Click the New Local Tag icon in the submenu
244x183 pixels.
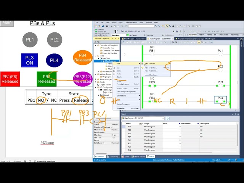coord(142,68)
